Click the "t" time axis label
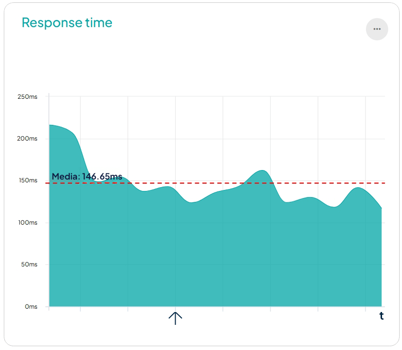Screen dimensions: 402x350 tap(381, 316)
